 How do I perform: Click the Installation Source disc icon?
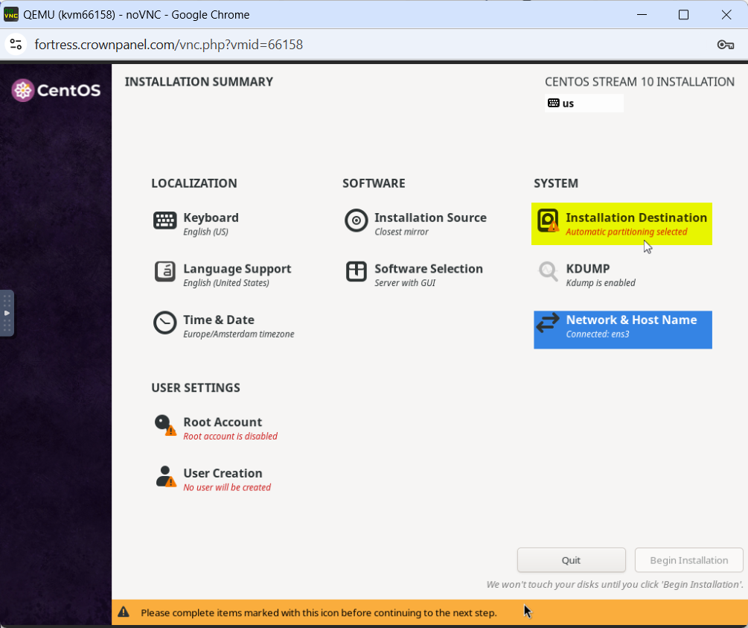pyautogui.click(x=356, y=221)
